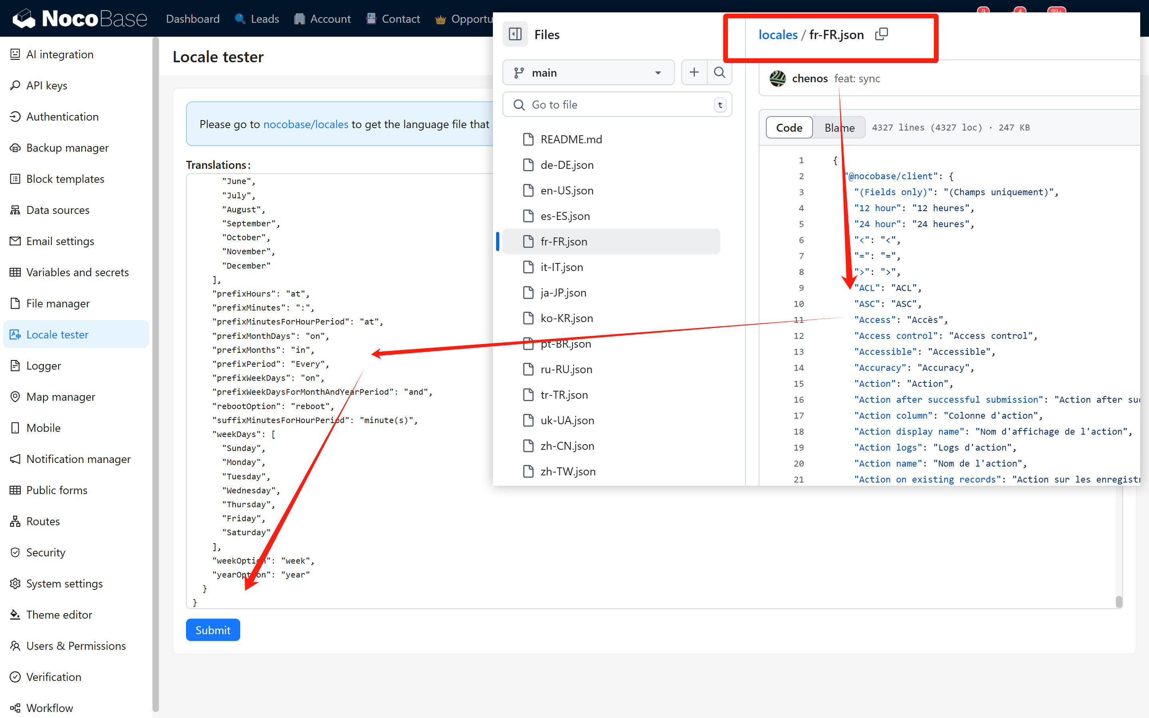The image size is (1149, 718).
Task: Open the Map manager settings
Action: [x=60, y=396]
